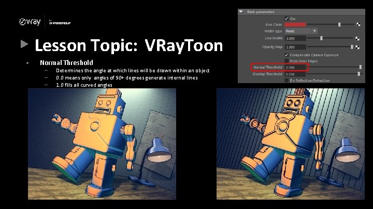Enable the Do Reflection/Refraction checkbox

click(x=286, y=81)
